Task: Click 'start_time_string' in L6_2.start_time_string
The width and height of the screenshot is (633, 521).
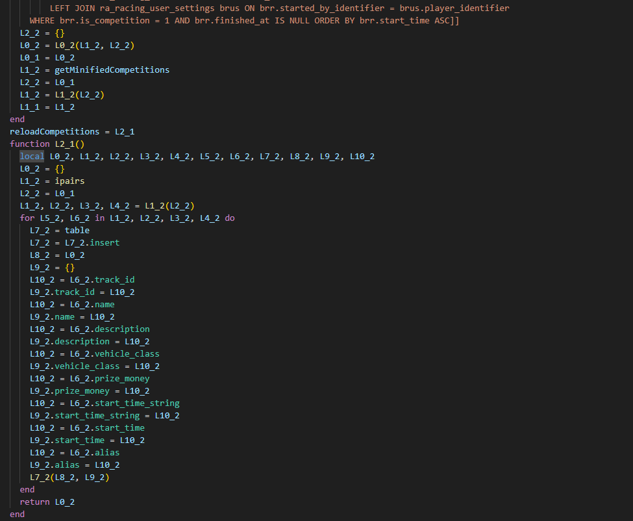Action: pos(137,403)
